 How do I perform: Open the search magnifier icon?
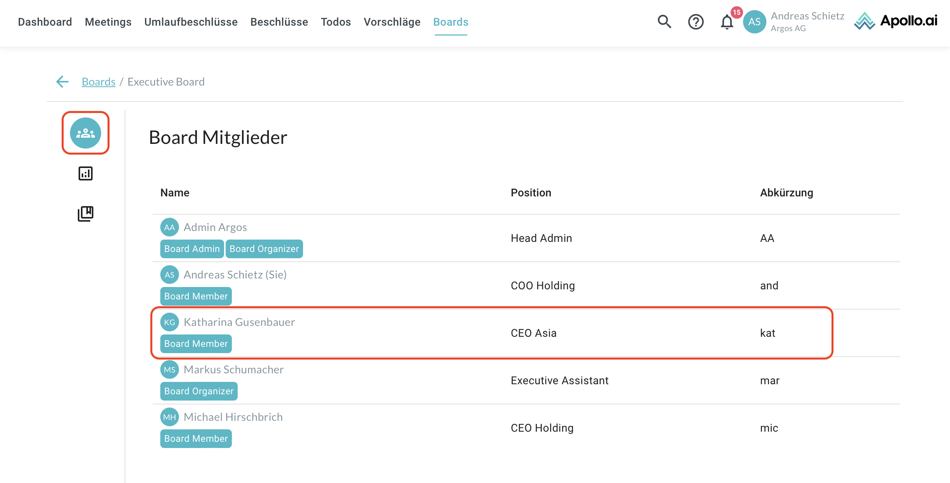pos(664,22)
